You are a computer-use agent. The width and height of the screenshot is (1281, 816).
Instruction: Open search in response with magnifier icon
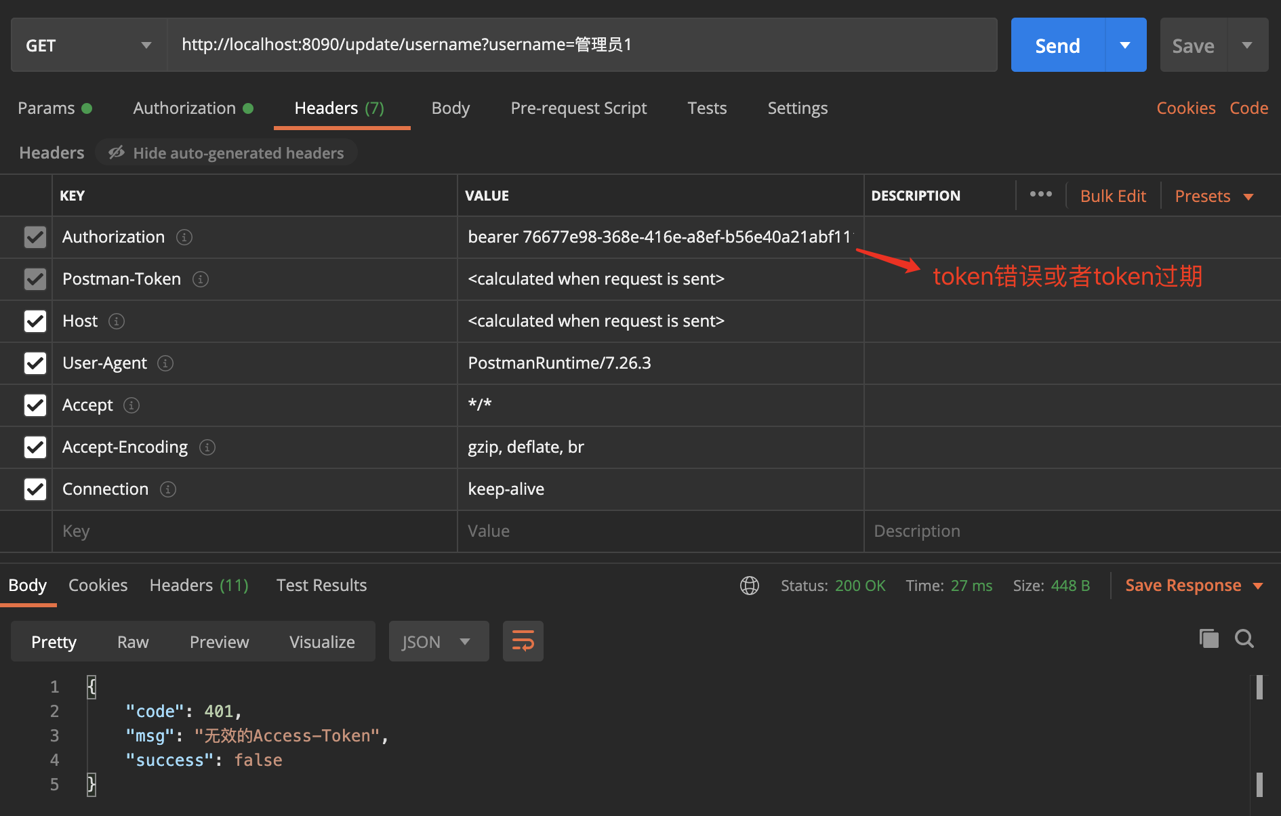(1244, 638)
